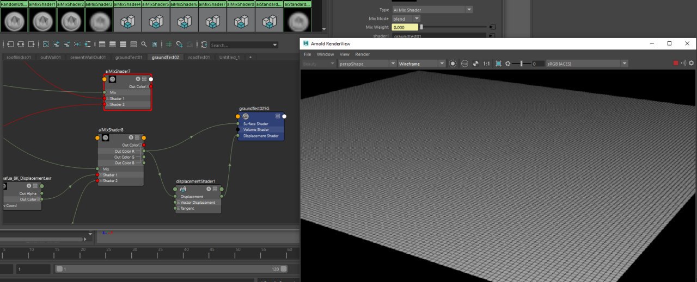Click the node connection layout icon before view modes
Image resolution: width=697 pixels, height=282 pixels.
[x=87, y=45]
